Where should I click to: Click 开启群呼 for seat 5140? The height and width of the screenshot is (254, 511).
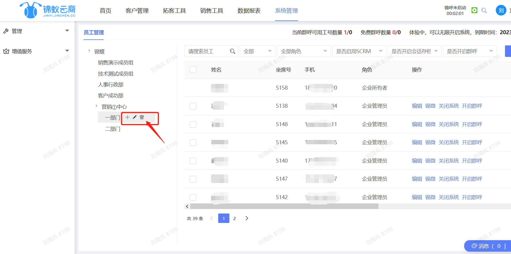tap(472, 161)
